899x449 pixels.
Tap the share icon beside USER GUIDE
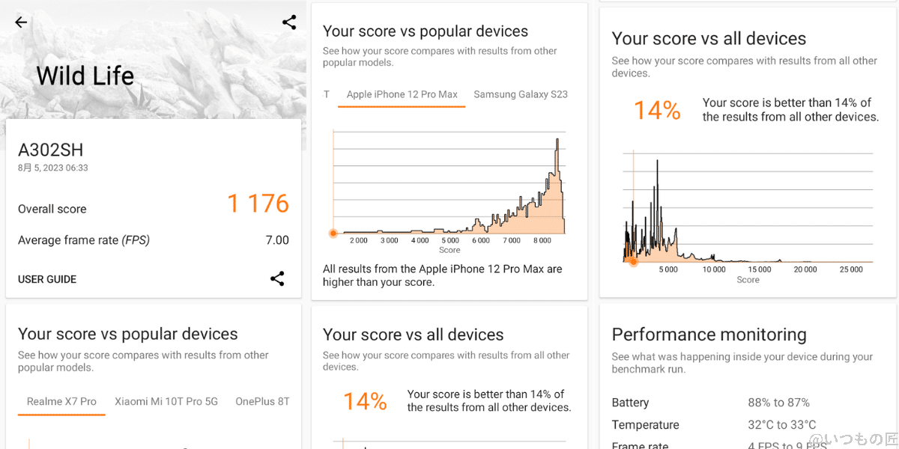pos(277,279)
